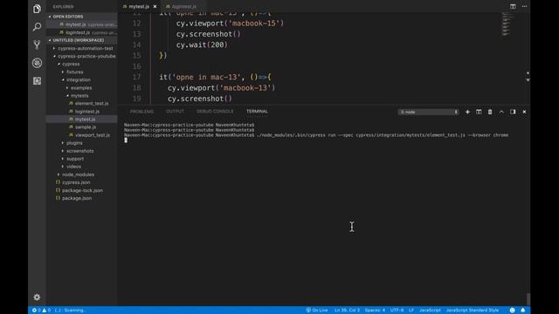
Task: Change language mode JavaScript
Action: [x=430, y=311]
